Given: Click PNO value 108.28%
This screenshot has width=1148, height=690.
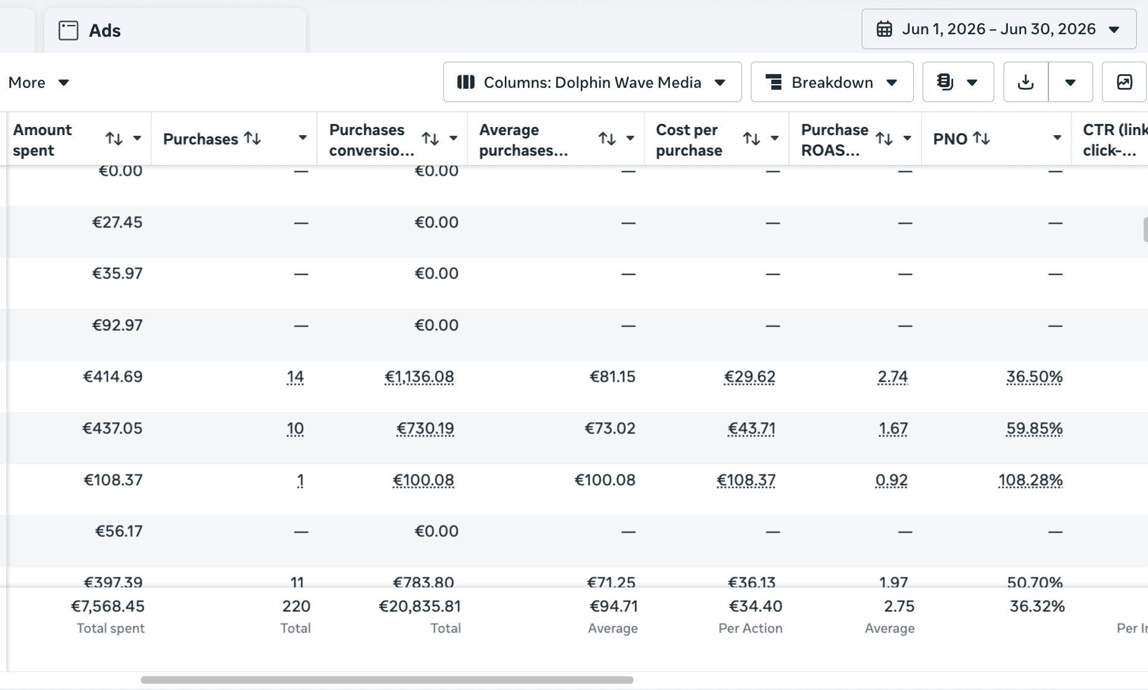Looking at the screenshot, I should (x=1030, y=480).
